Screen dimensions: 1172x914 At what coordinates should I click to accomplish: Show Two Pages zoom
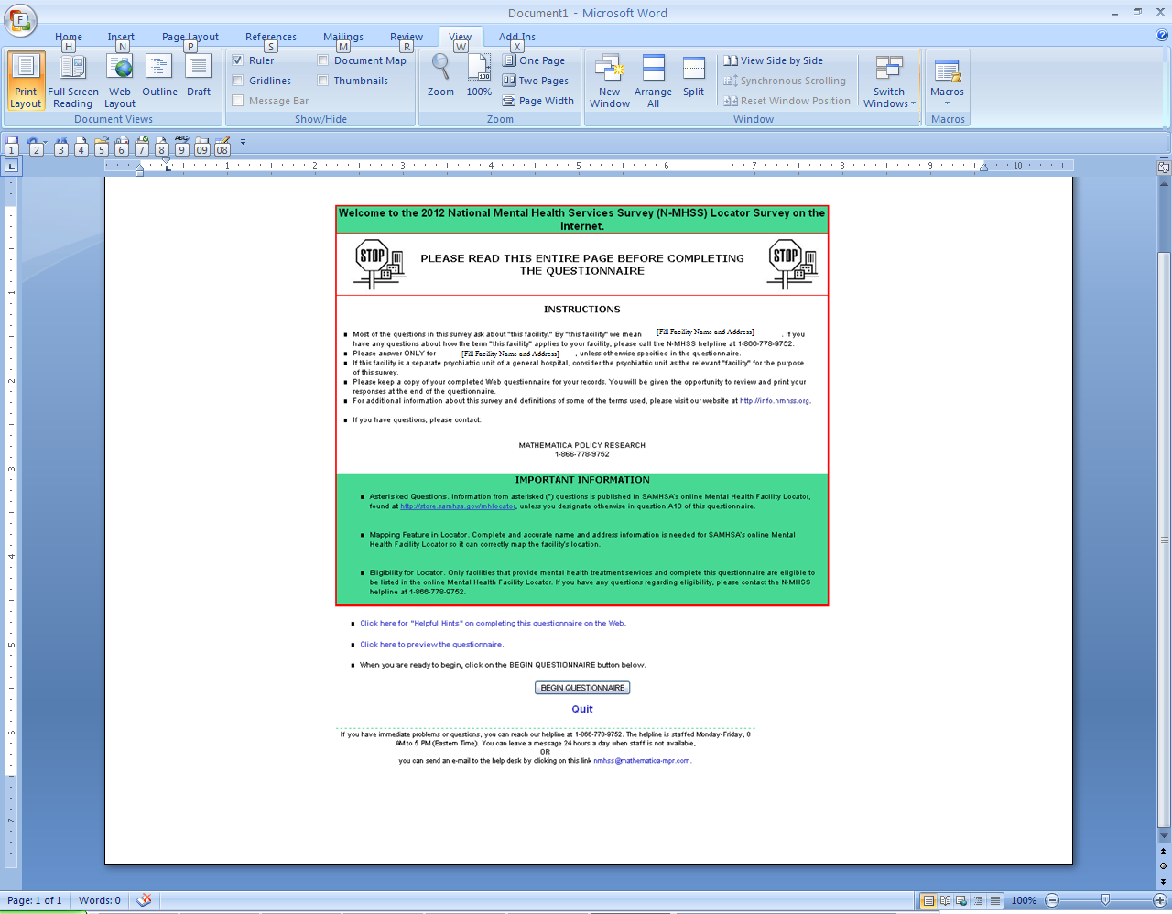tap(536, 81)
